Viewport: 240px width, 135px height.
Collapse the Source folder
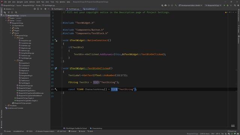pos(10,33)
